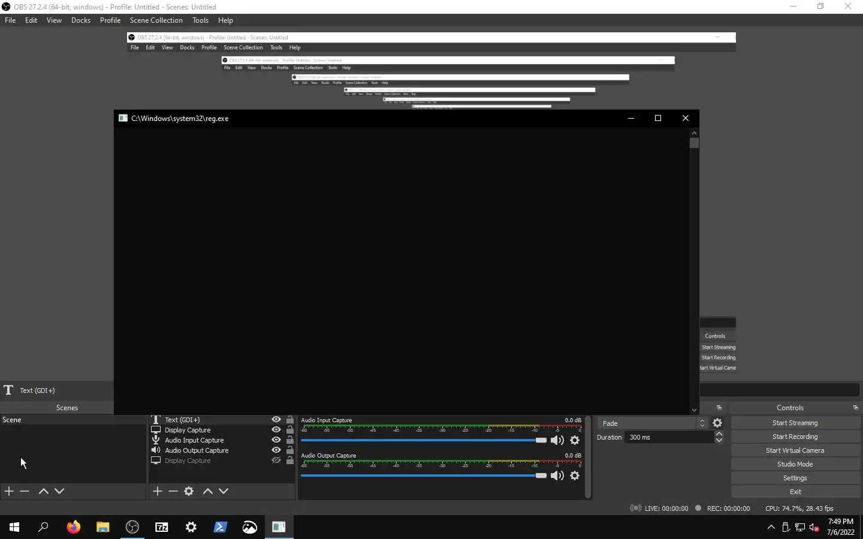This screenshot has height=539, width=863.
Task: Decrease Duration with the down stepper arrow
Action: pyautogui.click(x=719, y=441)
